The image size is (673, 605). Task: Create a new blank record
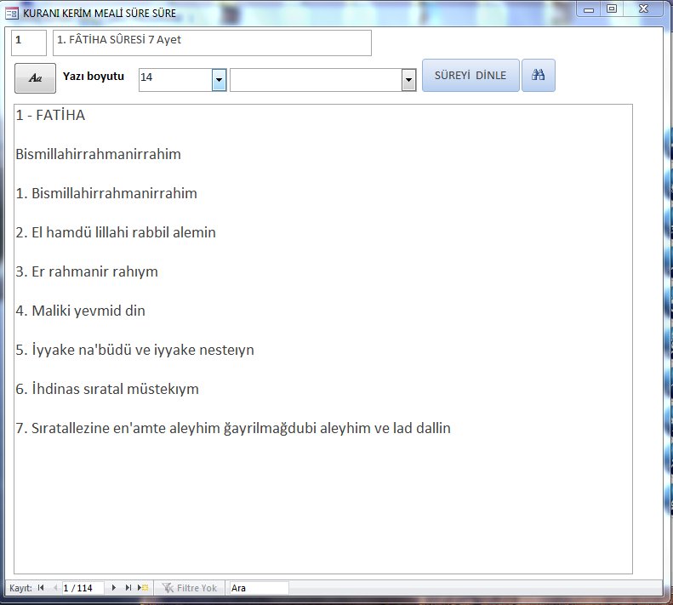click(x=143, y=588)
